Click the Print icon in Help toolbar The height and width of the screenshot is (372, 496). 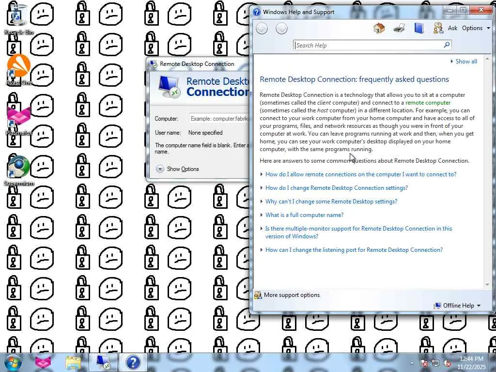(x=399, y=28)
